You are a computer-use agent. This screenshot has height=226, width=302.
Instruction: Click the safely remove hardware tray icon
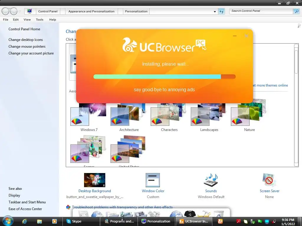pos(253,221)
